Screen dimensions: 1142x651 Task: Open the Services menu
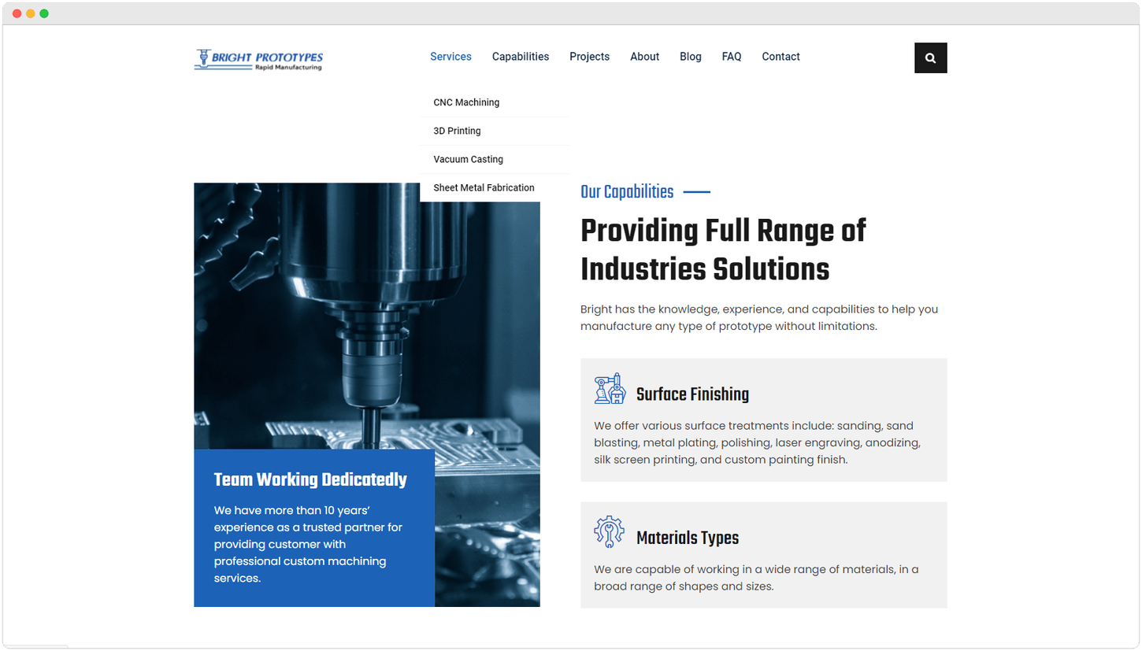point(450,57)
